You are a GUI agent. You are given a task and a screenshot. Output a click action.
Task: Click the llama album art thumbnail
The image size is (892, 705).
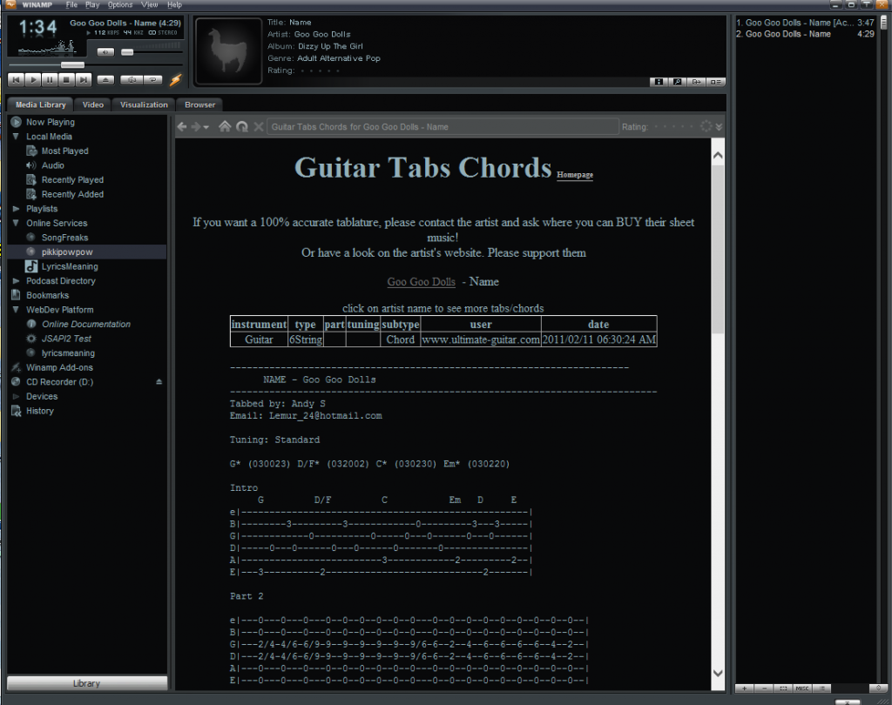click(228, 50)
